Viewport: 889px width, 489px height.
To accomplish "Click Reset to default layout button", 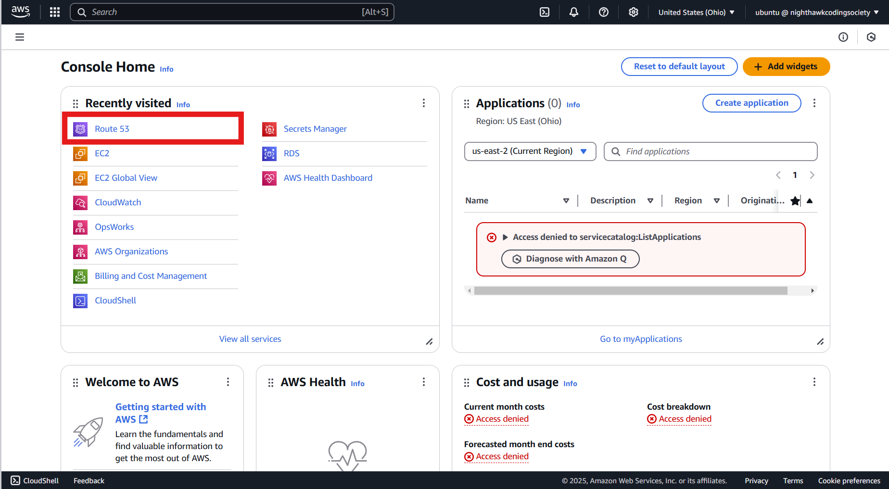I will [x=679, y=66].
